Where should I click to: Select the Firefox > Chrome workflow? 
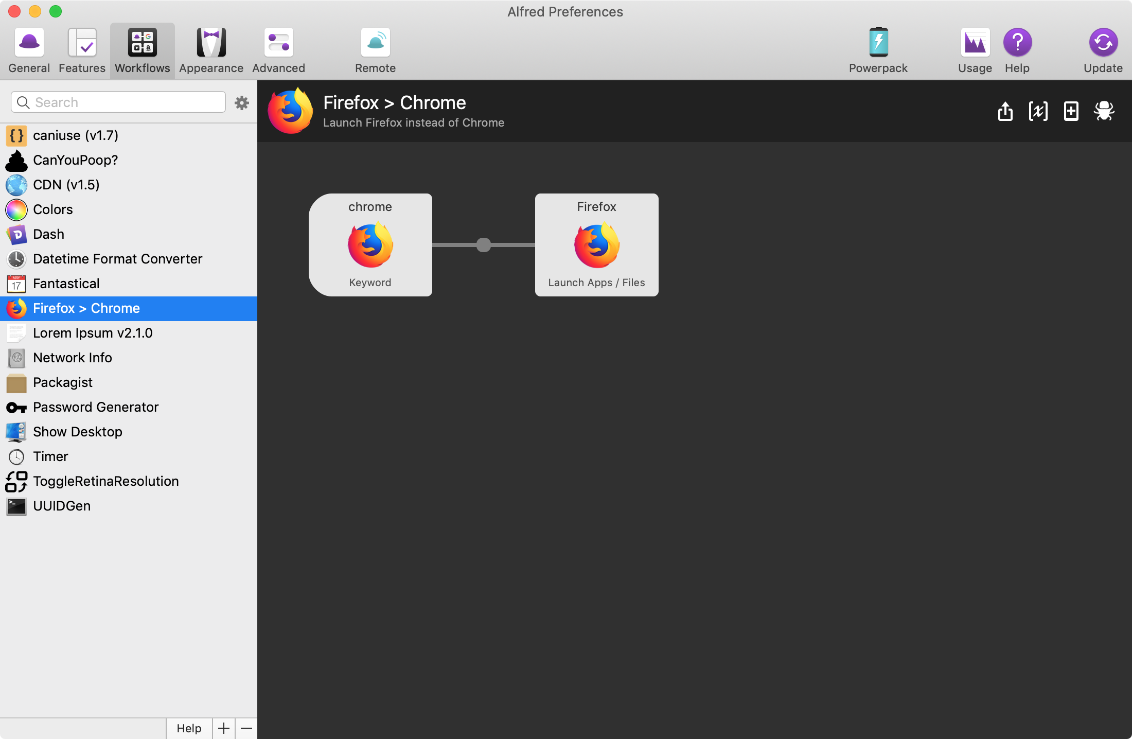coord(86,308)
